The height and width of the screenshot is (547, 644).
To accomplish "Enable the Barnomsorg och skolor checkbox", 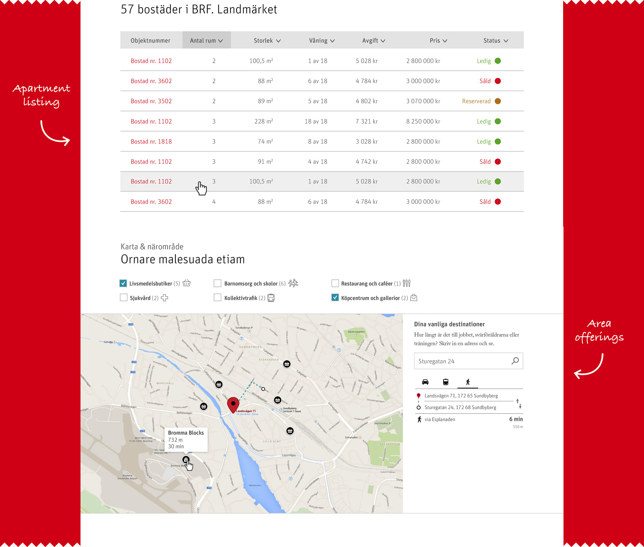I will pos(217,283).
